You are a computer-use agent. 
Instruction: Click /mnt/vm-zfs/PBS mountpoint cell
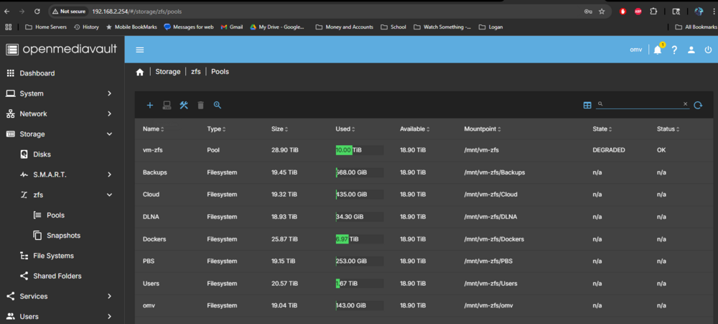488,261
